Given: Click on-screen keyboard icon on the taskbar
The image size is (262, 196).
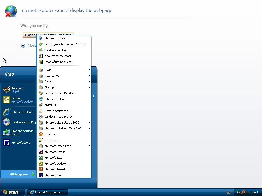Looking at the screenshot, I should pyautogui.click(x=229, y=192).
